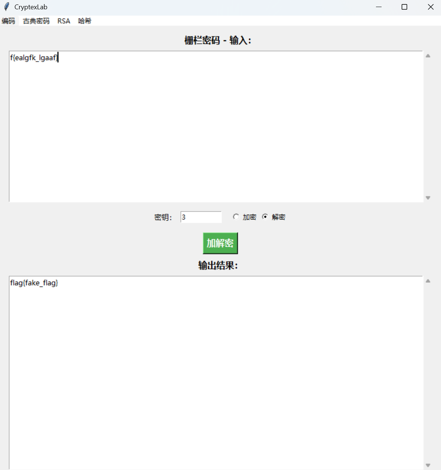Maximize the CryptexLab window
The width and height of the screenshot is (441, 470).
[404, 7]
